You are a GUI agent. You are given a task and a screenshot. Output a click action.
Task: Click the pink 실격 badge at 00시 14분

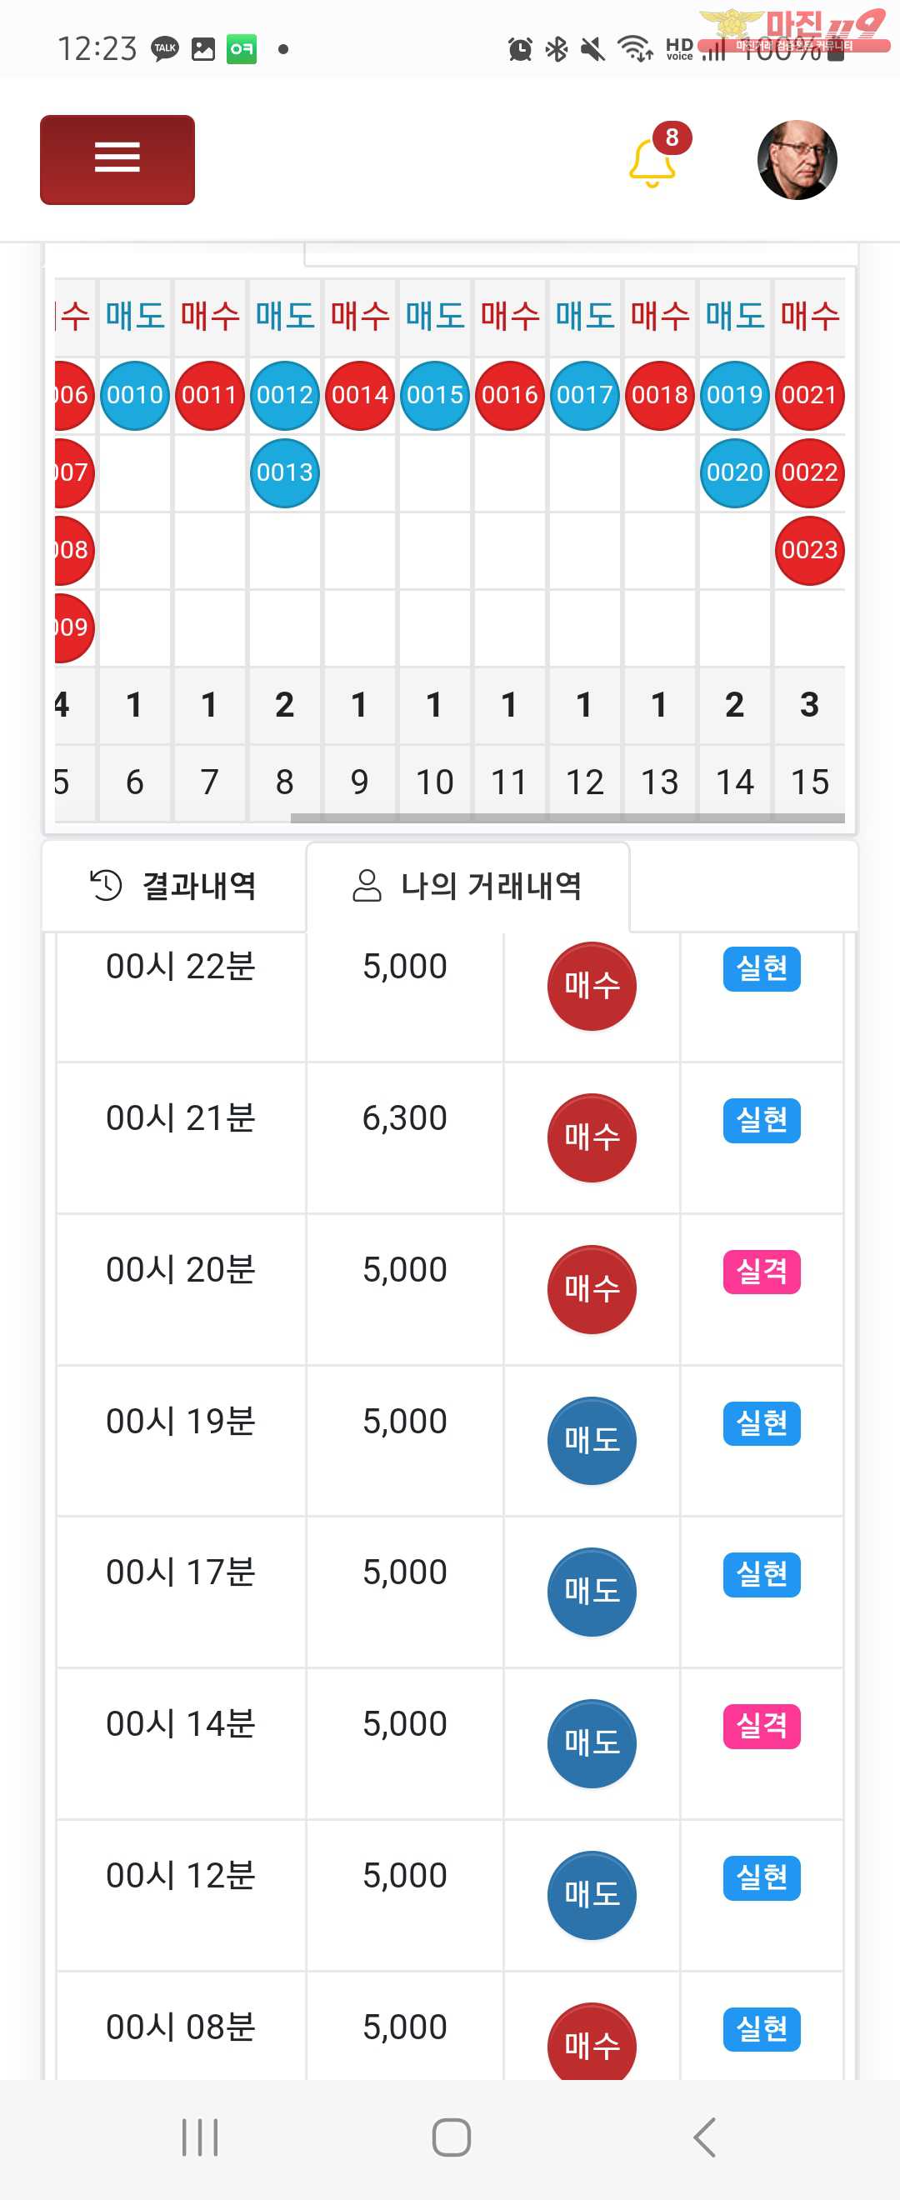point(762,1726)
